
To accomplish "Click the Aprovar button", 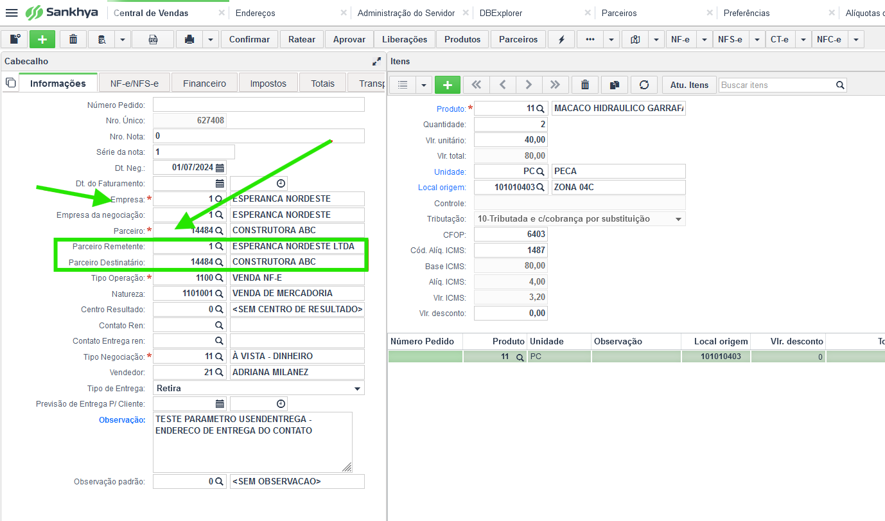I will [x=349, y=39].
